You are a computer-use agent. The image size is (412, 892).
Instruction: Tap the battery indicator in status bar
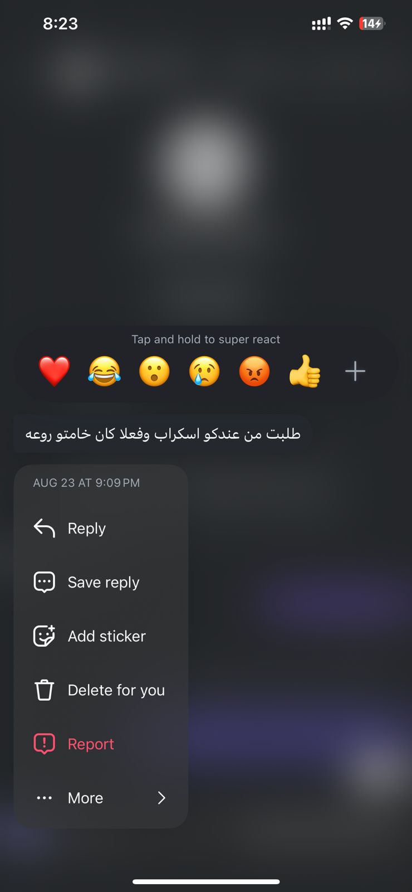point(372,23)
